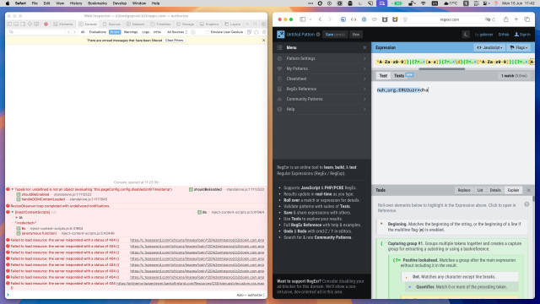The width and height of the screenshot is (540, 304).
Task: Expand Cheatsheet in RegExr menu
Action: click(322, 79)
